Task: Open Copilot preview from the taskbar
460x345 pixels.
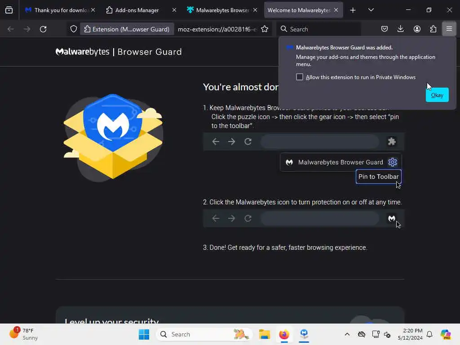Action: (x=445, y=334)
